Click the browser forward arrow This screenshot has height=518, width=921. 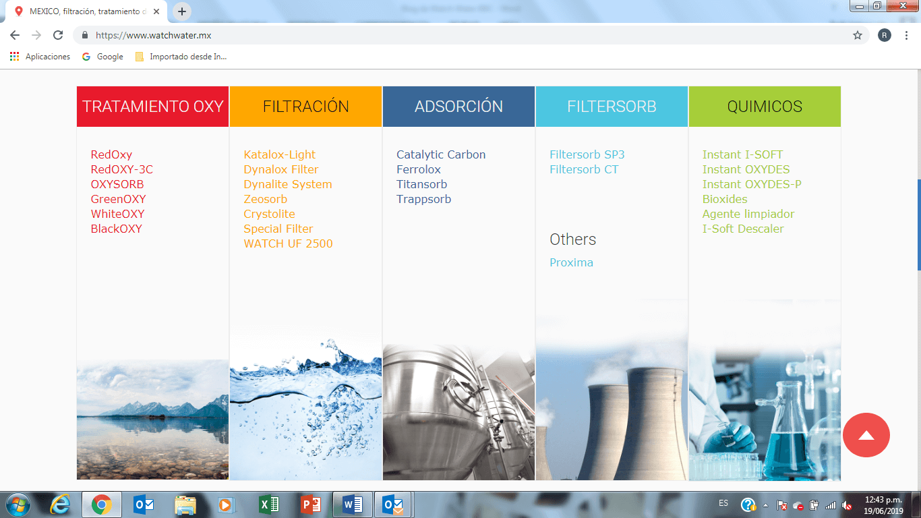click(x=36, y=35)
